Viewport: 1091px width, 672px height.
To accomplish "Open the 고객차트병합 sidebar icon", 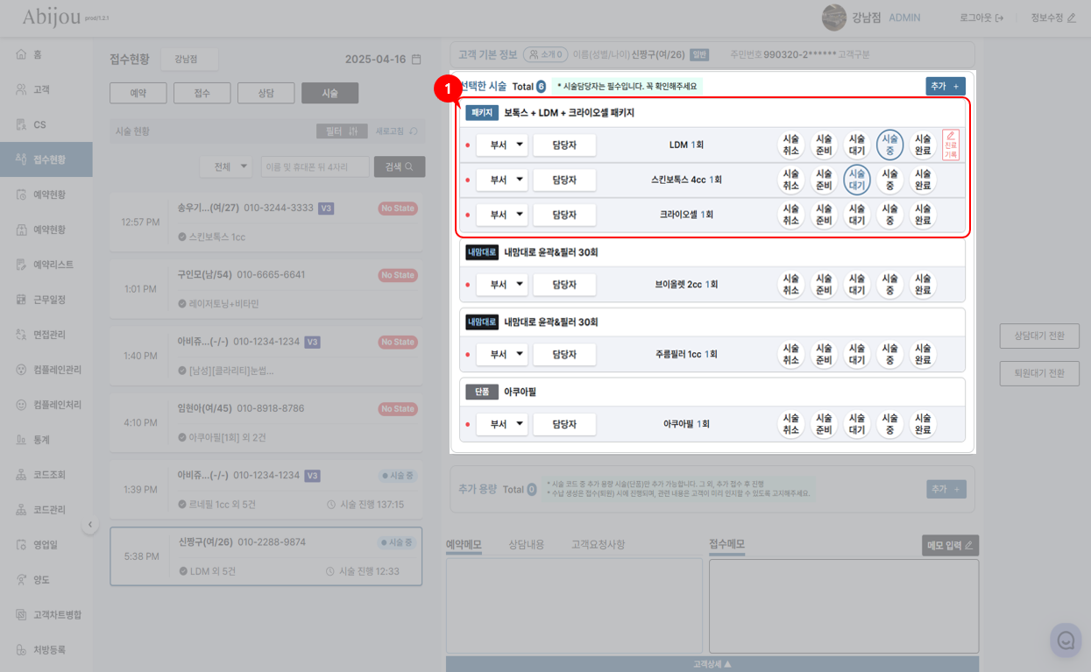I will click(x=21, y=615).
